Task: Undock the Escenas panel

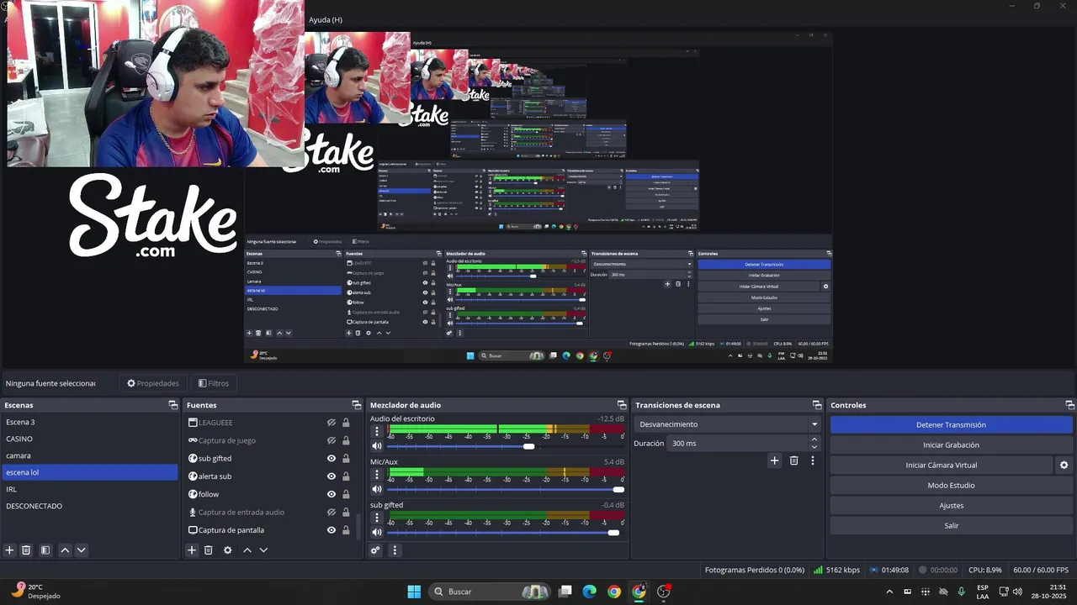Action: (x=172, y=405)
